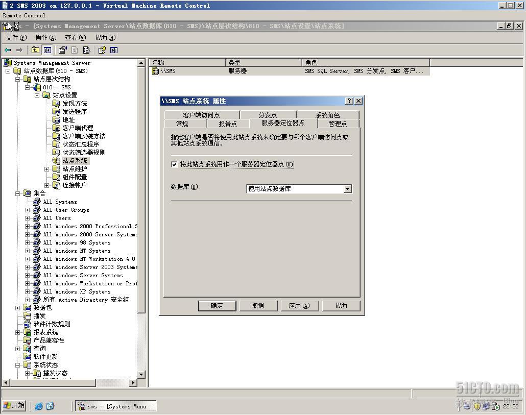This screenshot has width=526, height=415.
Task: Click the 发送程序 tree node icon
Action: (x=56, y=112)
